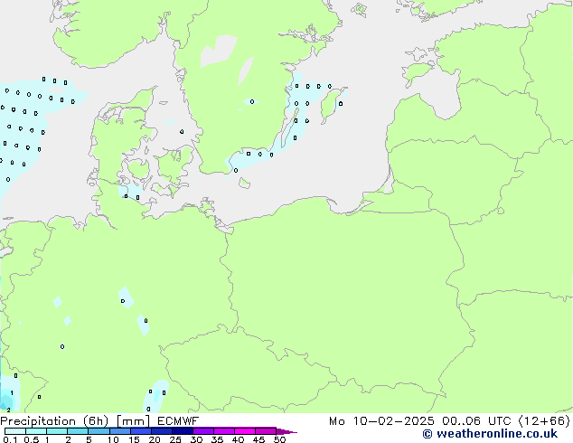This screenshot has width=573, height=443.
Task: Pick the 15–20 mm legend color swatch
Action: tap(140, 431)
